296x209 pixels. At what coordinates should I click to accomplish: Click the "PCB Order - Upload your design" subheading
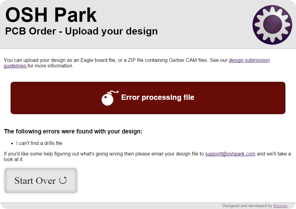81,31
